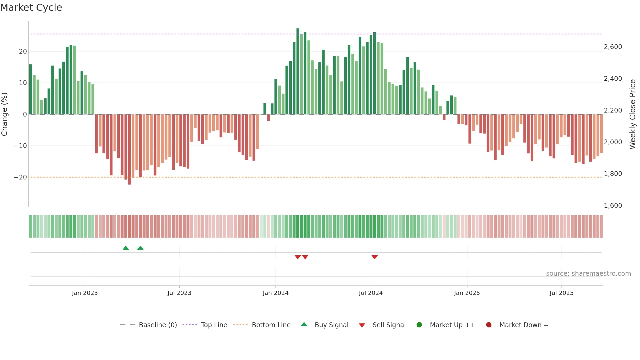
Task: Click the last orange bar at chart end
Action: pos(602,134)
